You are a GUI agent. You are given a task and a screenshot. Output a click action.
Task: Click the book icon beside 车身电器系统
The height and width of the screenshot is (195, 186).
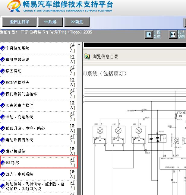click(3, 60)
